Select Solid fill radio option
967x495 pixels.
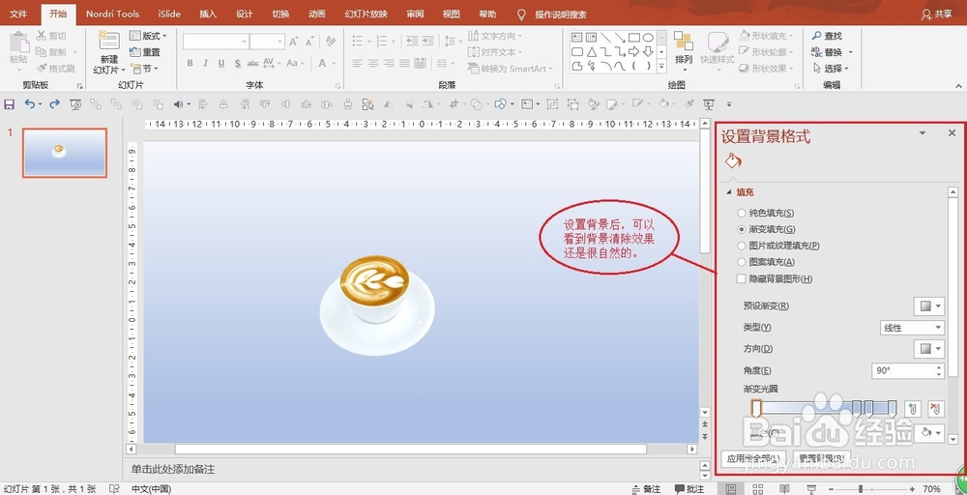742,214
